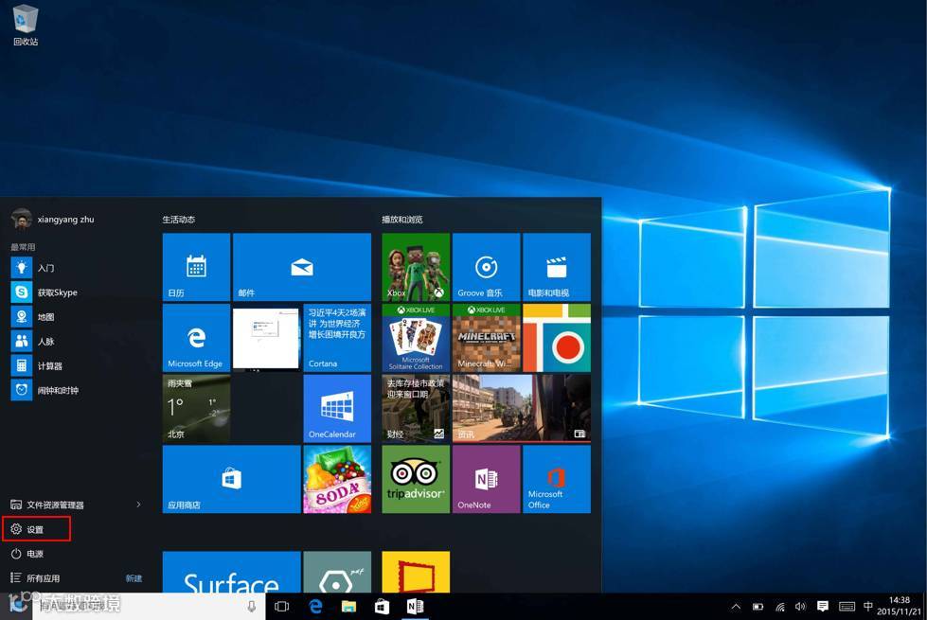Open the Groove 音乐 tile

(486, 267)
